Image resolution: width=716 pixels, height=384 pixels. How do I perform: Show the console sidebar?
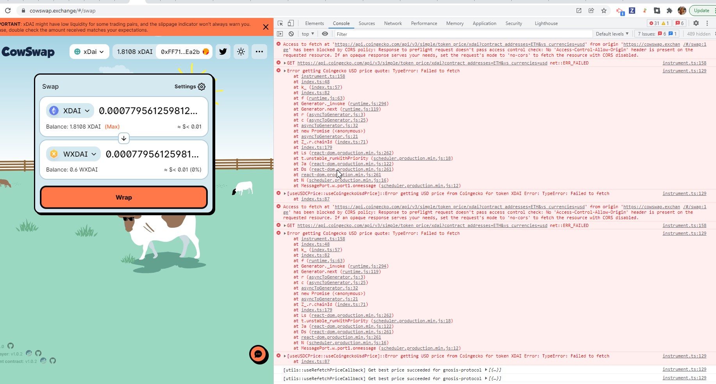280,34
